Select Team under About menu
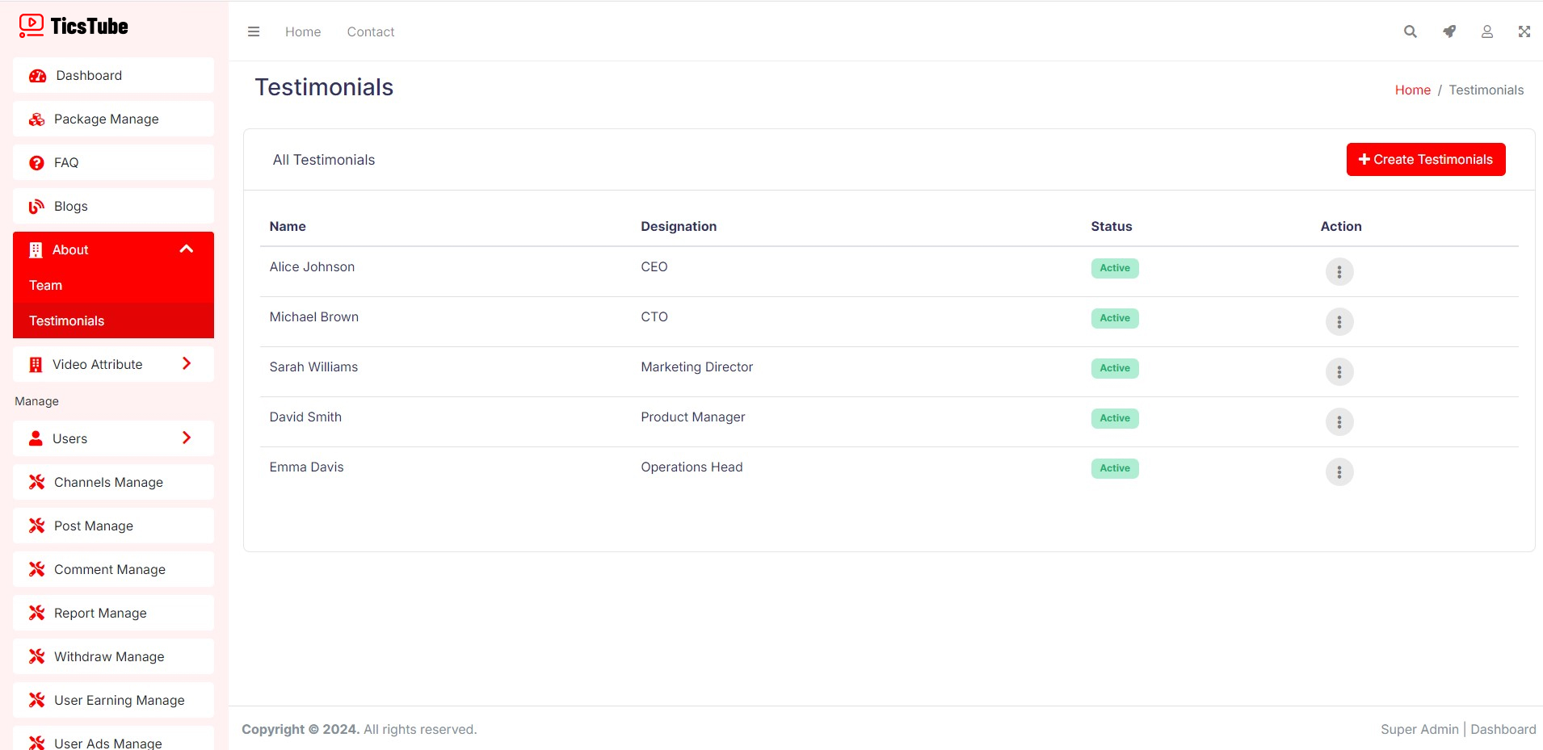Screen dimensions: 1543x750 tap(46, 285)
